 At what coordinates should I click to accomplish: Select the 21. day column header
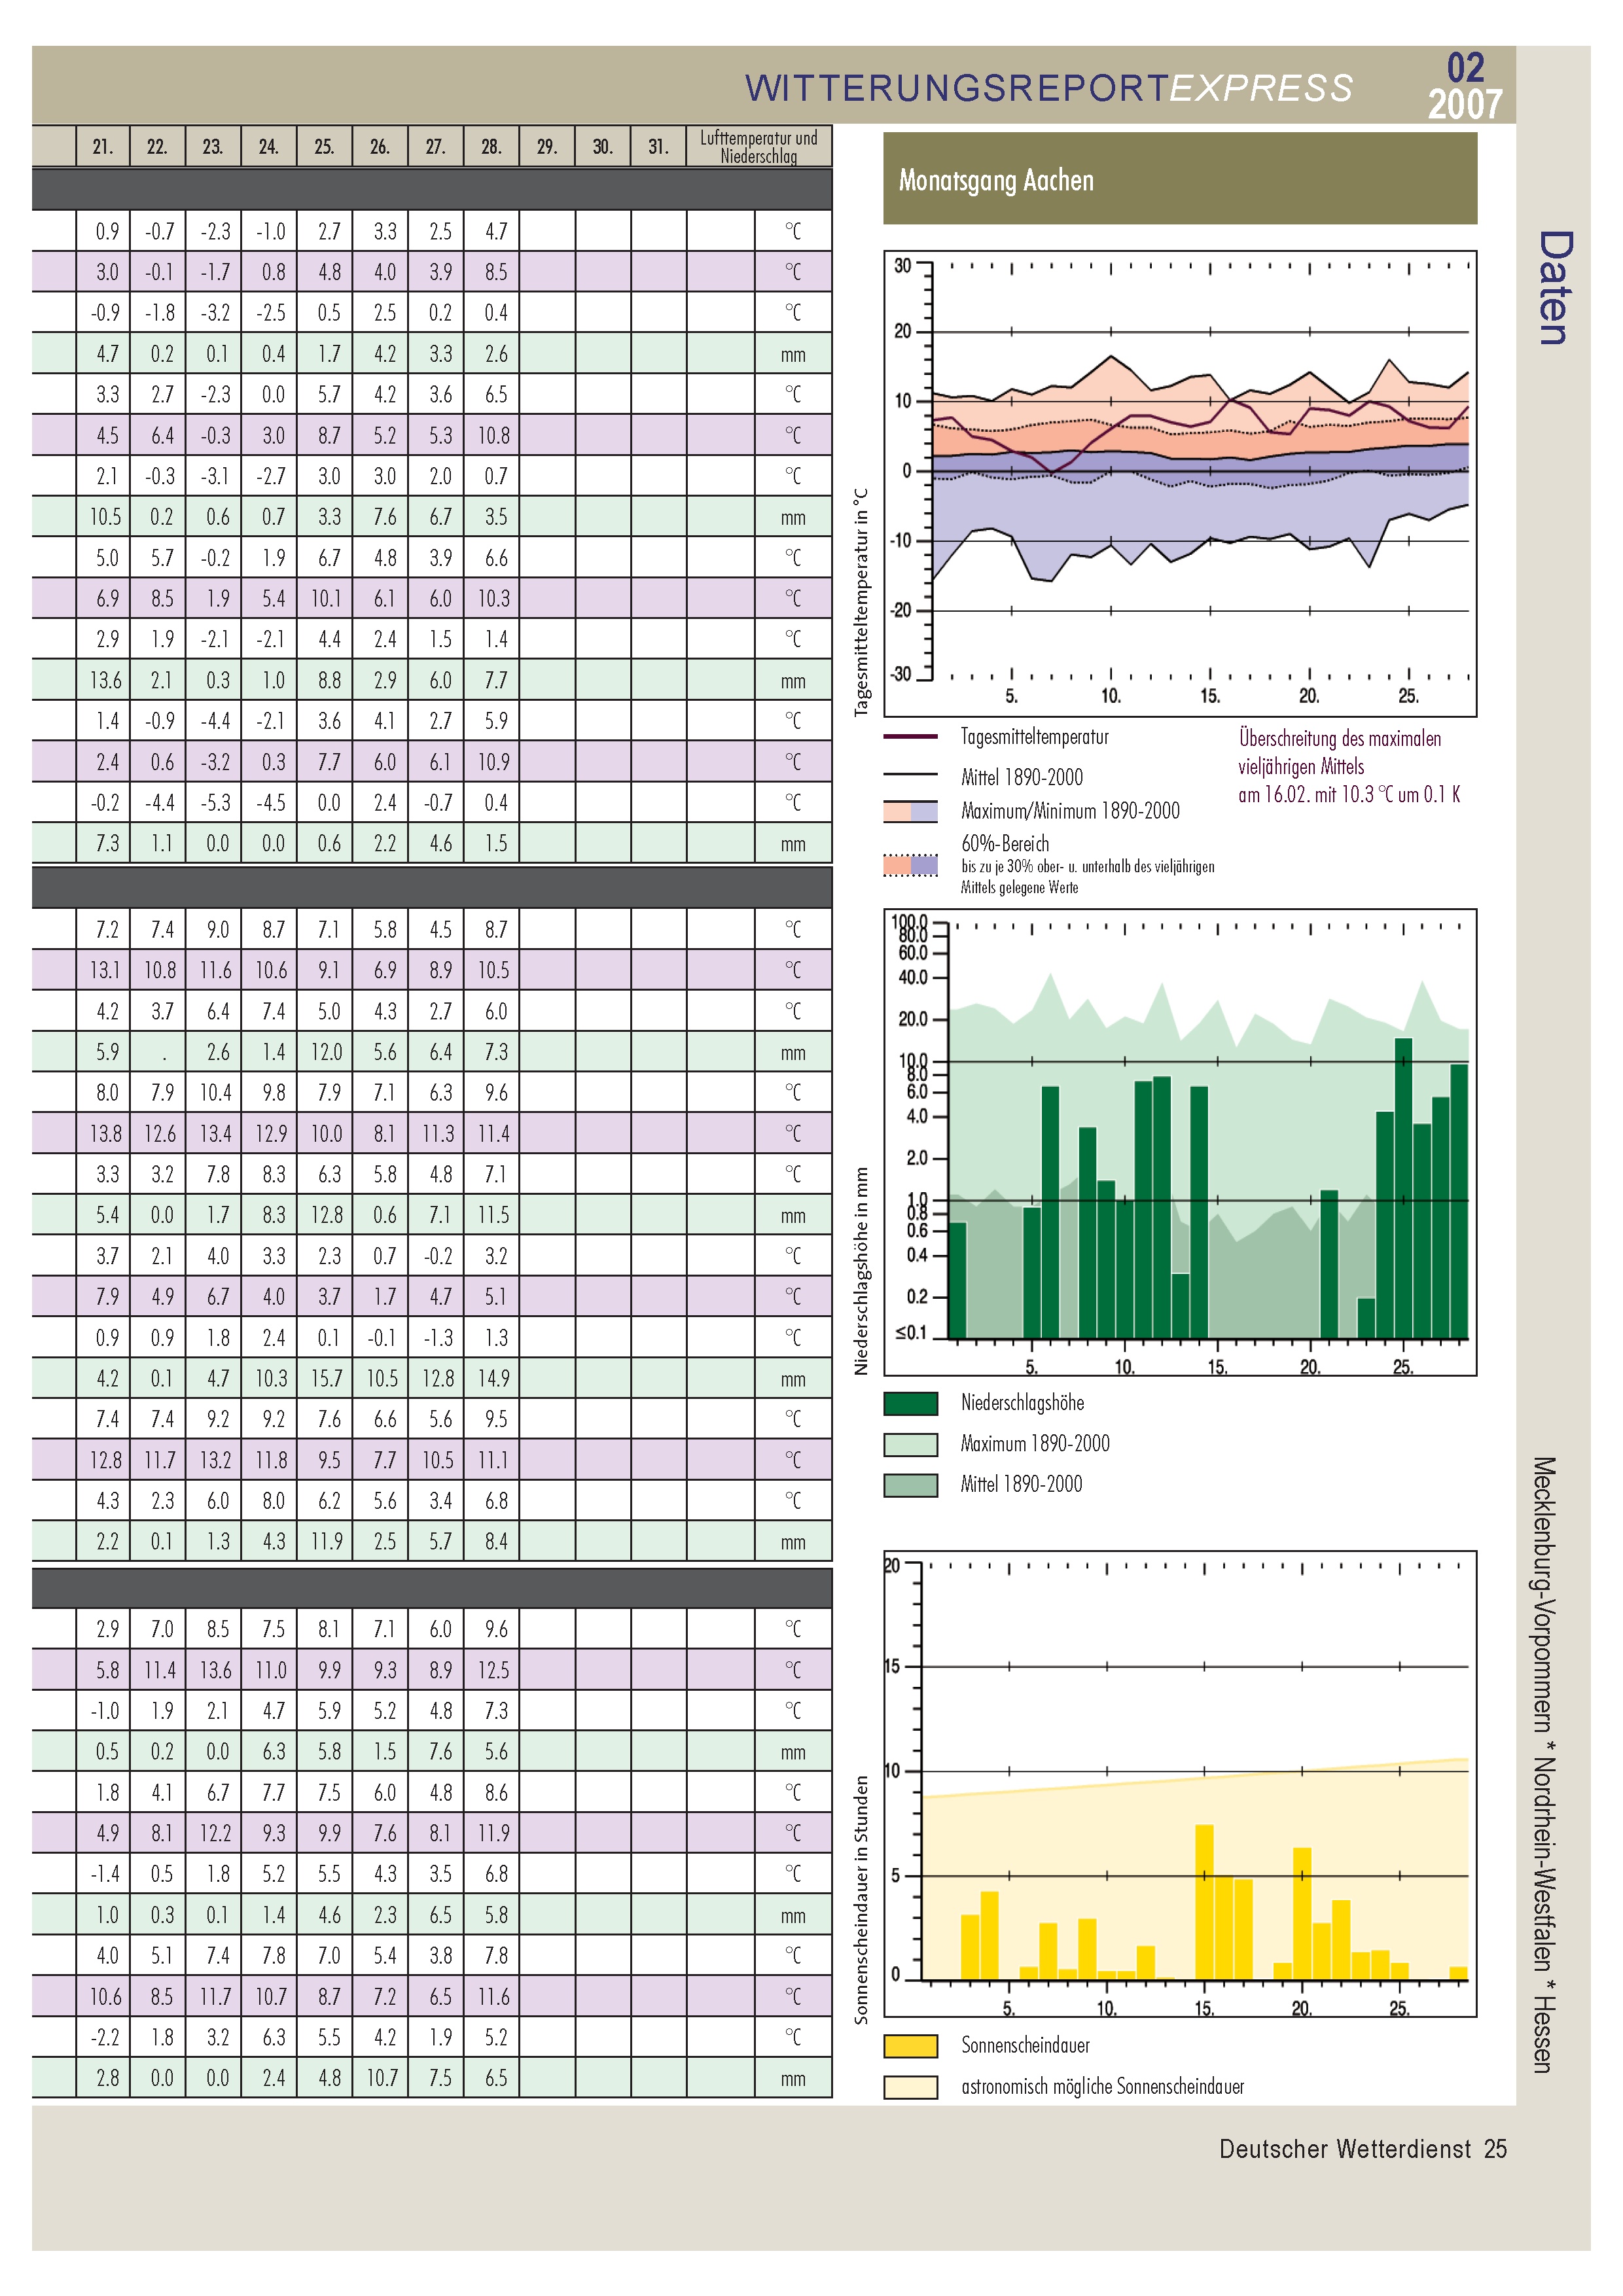tap(103, 147)
